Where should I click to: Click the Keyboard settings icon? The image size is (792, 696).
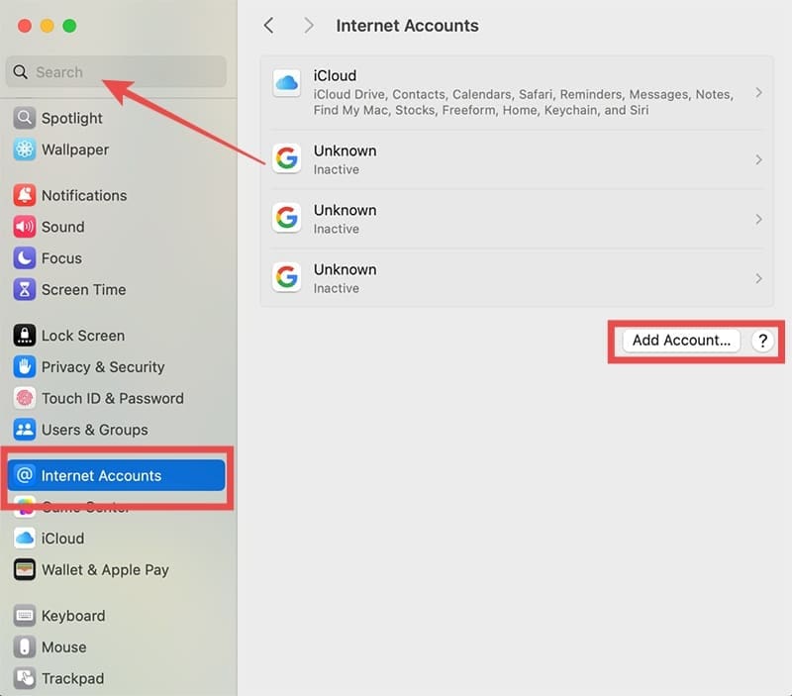[x=25, y=616]
